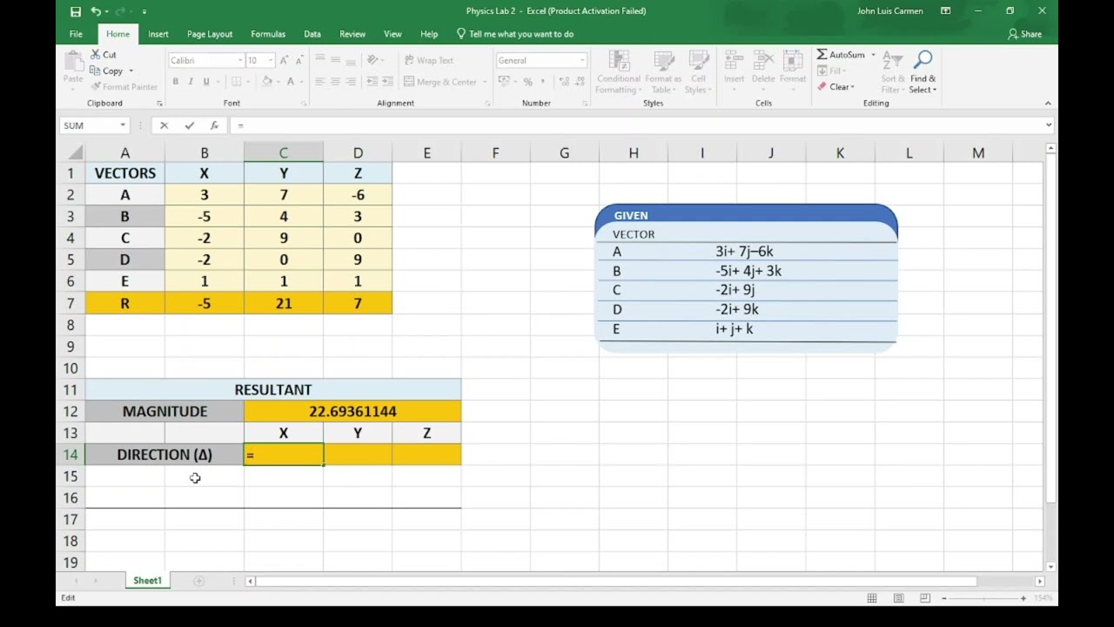
Task: Toggle Bold formatting
Action: click(x=175, y=82)
